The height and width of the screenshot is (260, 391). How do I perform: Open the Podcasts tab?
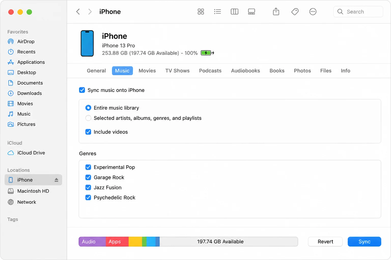[x=210, y=71]
